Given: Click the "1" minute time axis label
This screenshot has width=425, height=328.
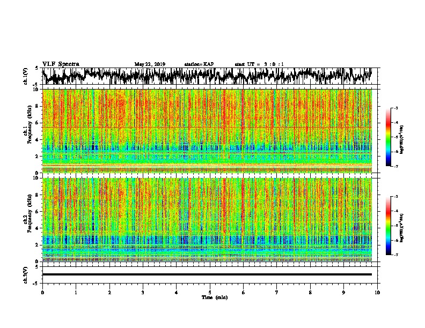Looking at the screenshot, I should pos(76,293).
